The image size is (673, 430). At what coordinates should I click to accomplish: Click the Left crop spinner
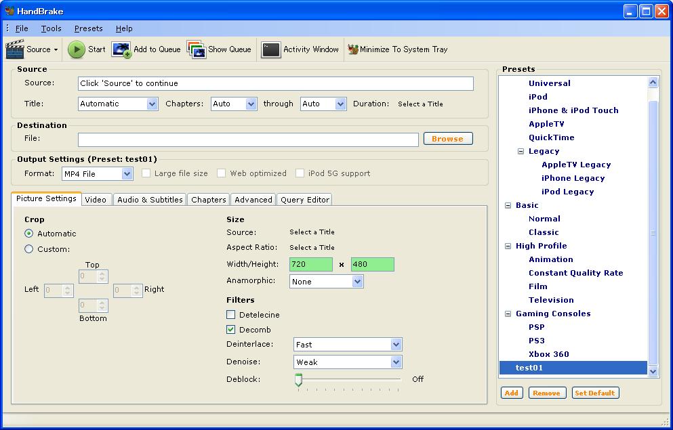click(x=59, y=291)
